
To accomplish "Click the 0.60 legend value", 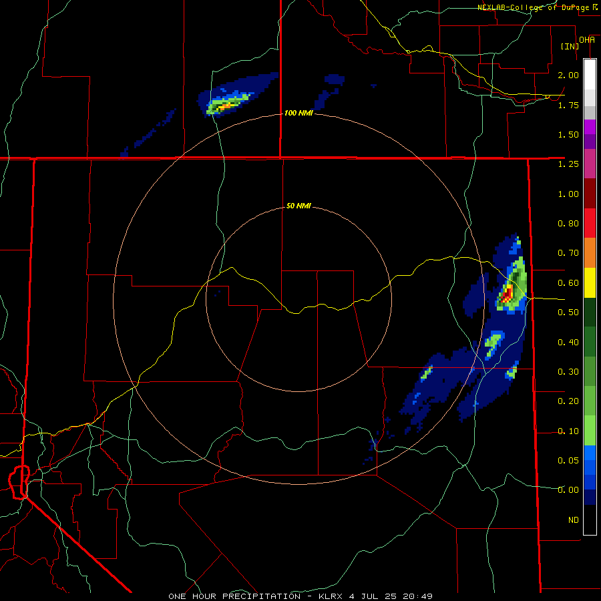I will pyautogui.click(x=568, y=283).
